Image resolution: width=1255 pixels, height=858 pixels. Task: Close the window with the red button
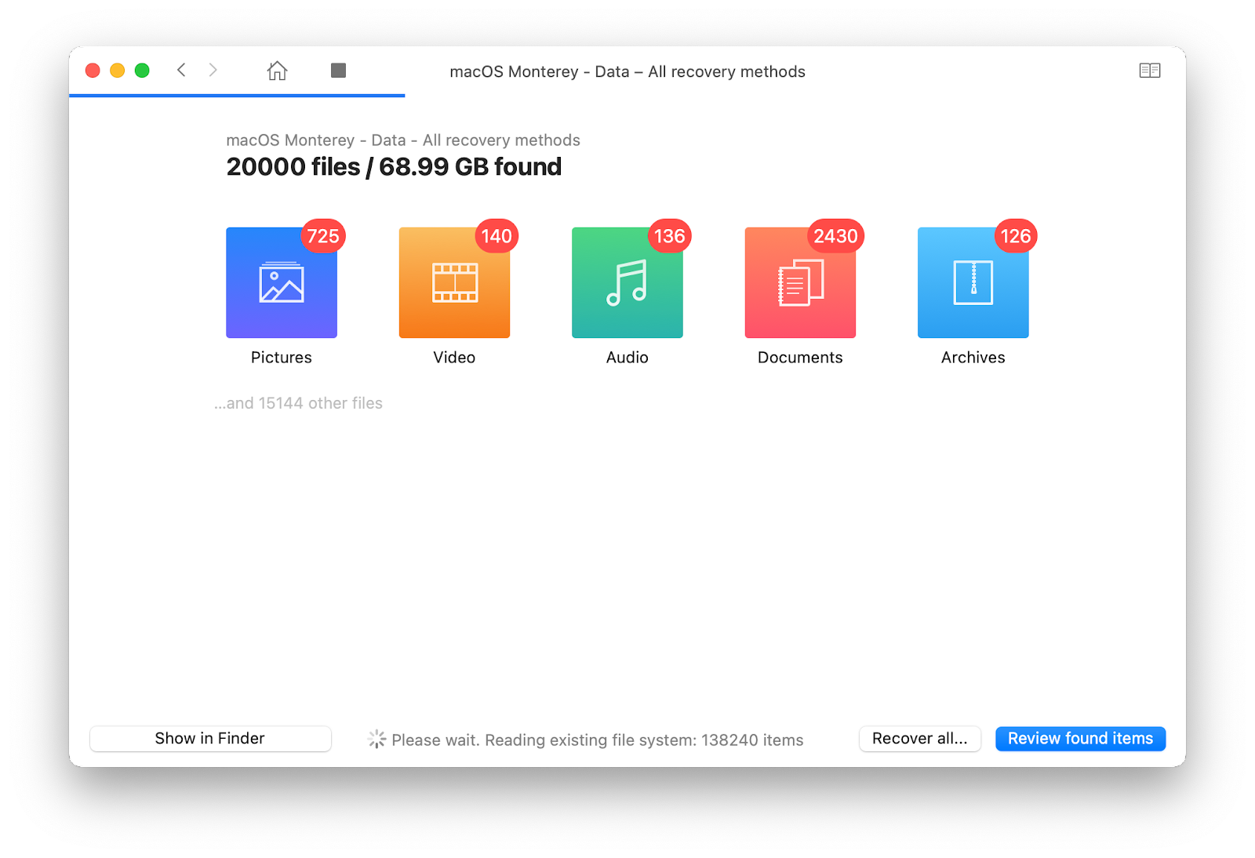tap(93, 71)
